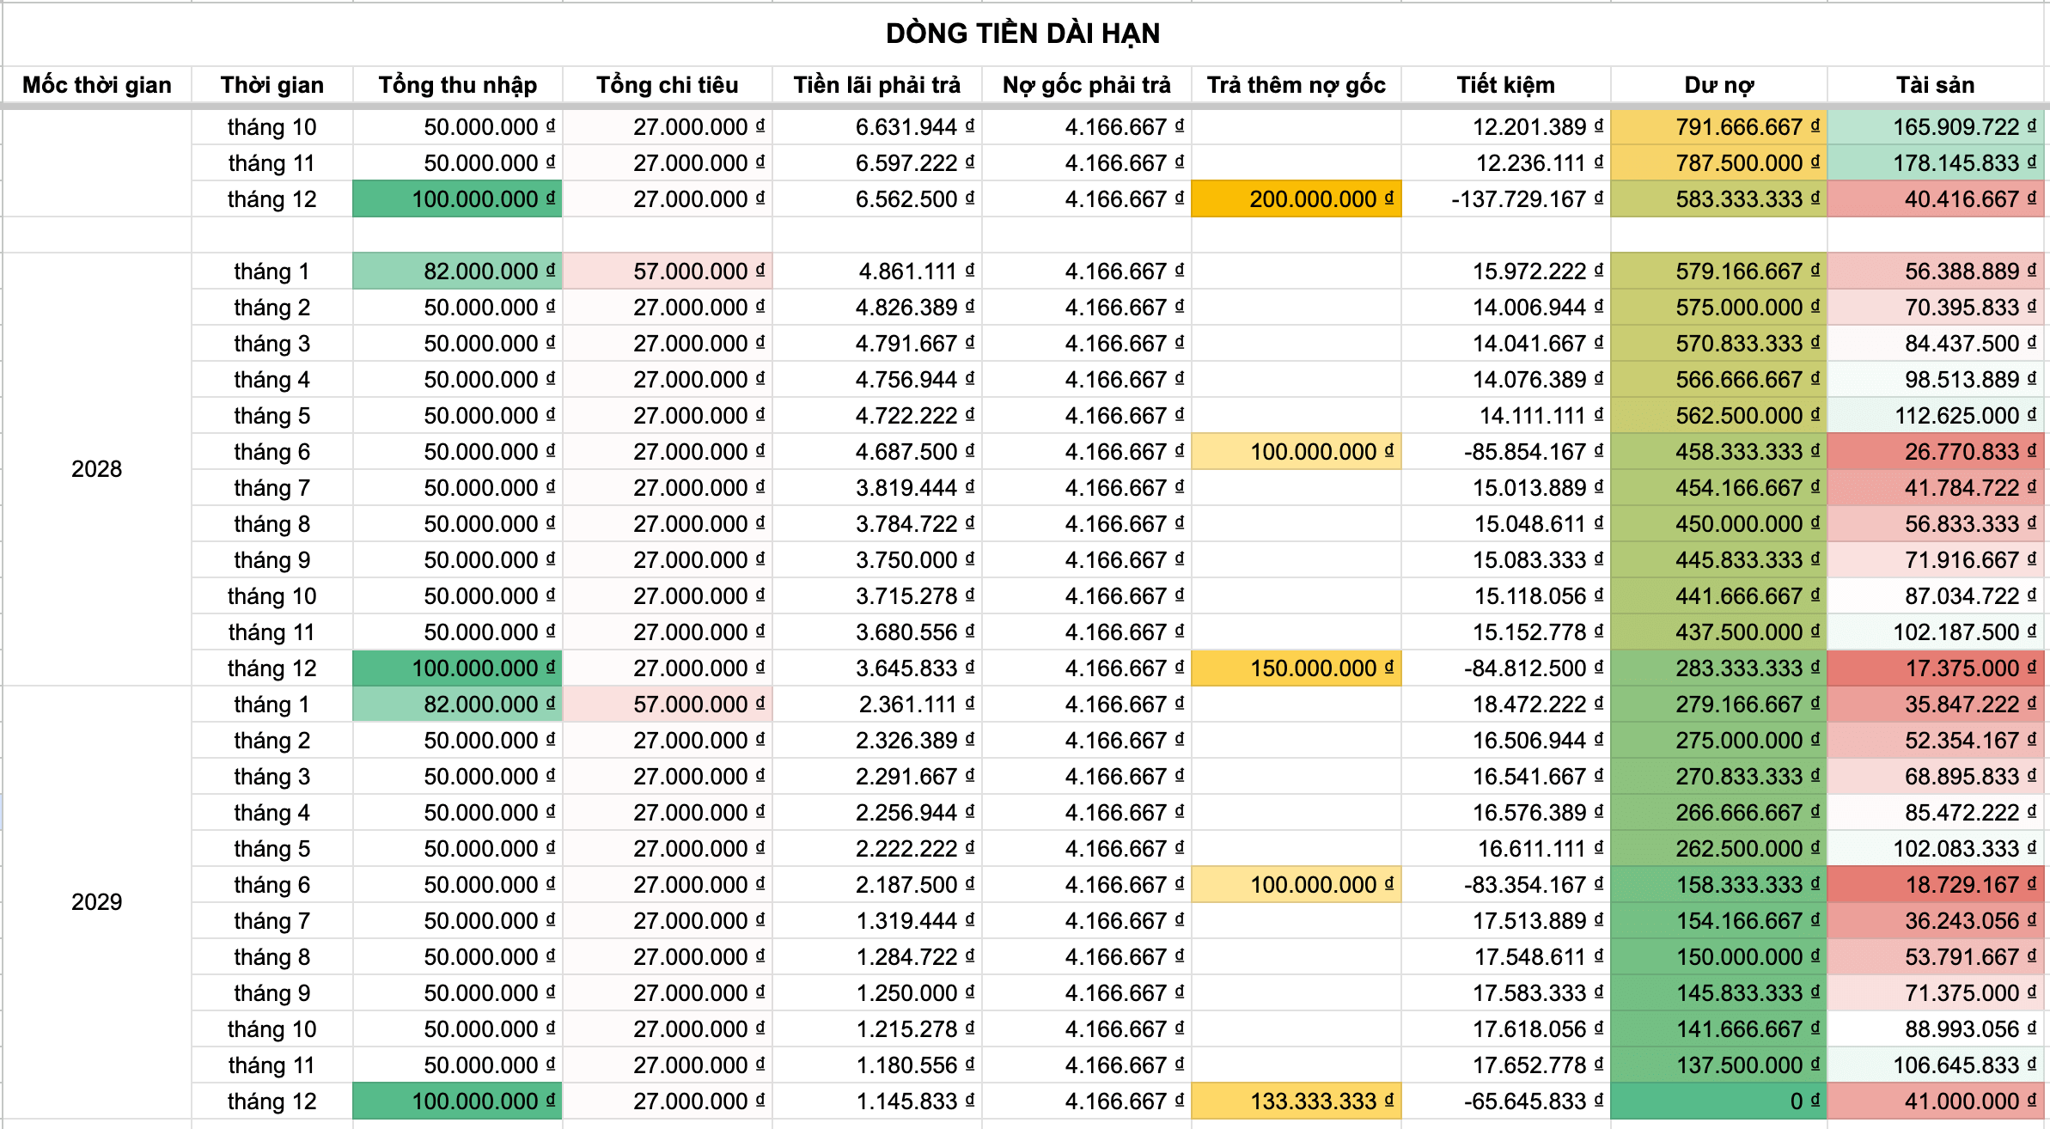Image resolution: width=2050 pixels, height=1129 pixels.
Task: Click savings cell -84.812.500
Action: pyautogui.click(x=1506, y=668)
